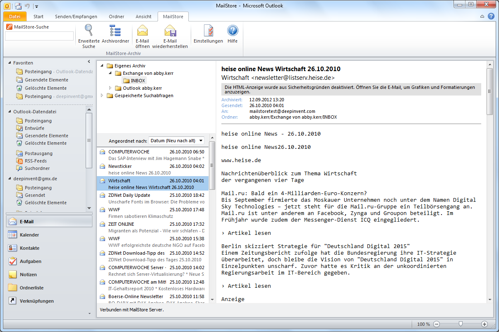This screenshot has width=499, height=332.
Task: Select the INBOX archive folder
Action: (138, 81)
